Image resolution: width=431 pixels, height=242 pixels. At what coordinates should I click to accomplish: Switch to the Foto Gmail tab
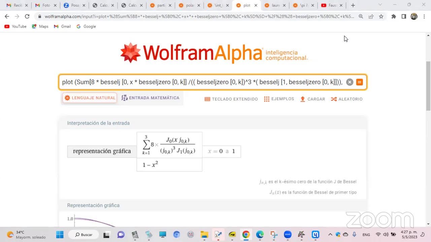[x=45, y=5]
